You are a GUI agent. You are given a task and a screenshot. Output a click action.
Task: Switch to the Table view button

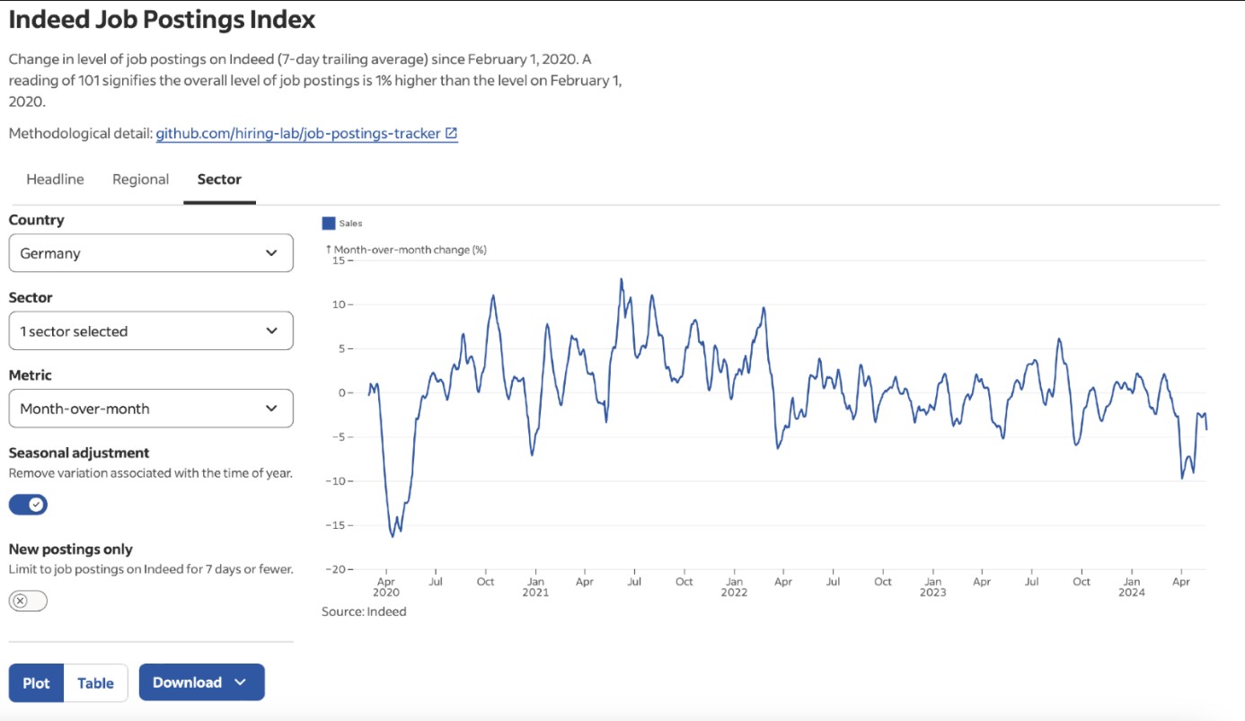95,682
